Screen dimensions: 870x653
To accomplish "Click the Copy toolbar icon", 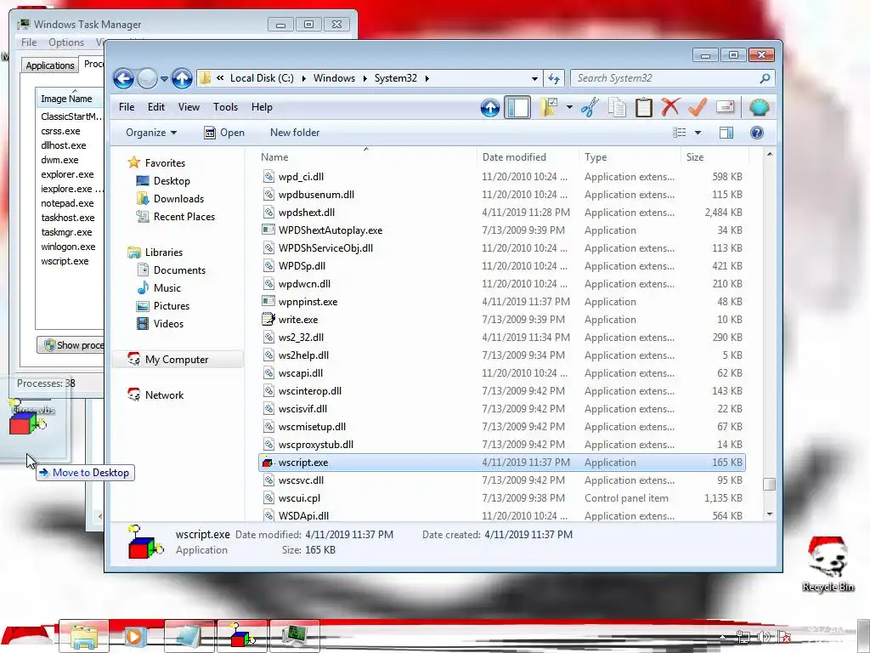I will (x=617, y=107).
